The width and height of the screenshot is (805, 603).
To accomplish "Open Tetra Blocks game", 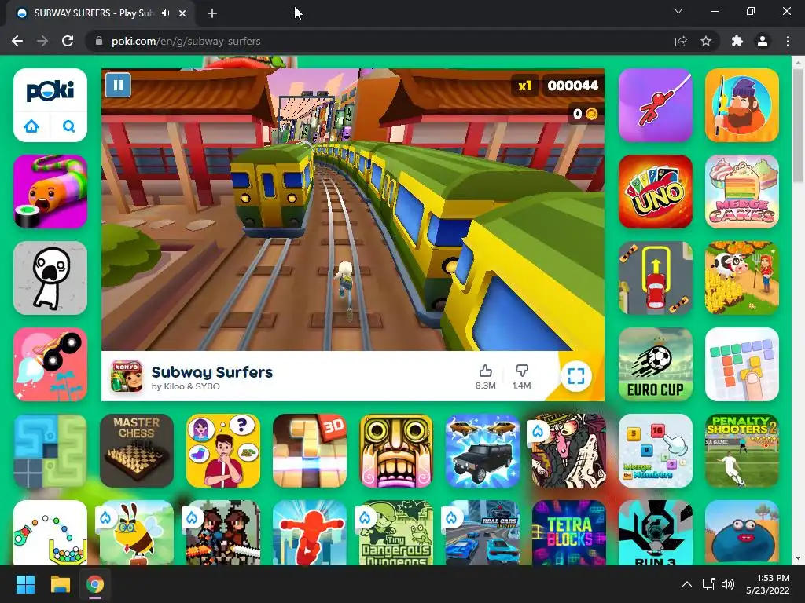I will pyautogui.click(x=569, y=533).
